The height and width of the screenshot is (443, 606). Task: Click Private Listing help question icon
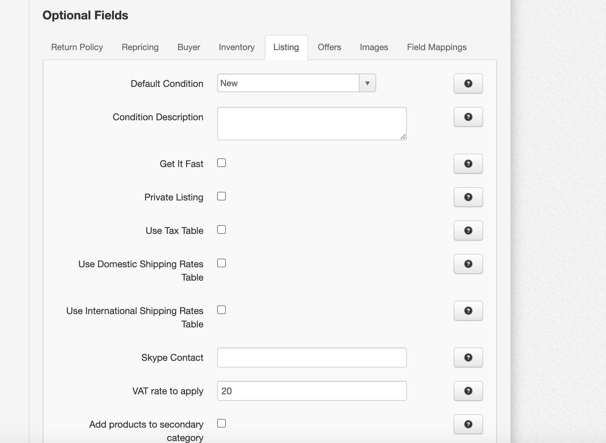[x=468, y=197]
